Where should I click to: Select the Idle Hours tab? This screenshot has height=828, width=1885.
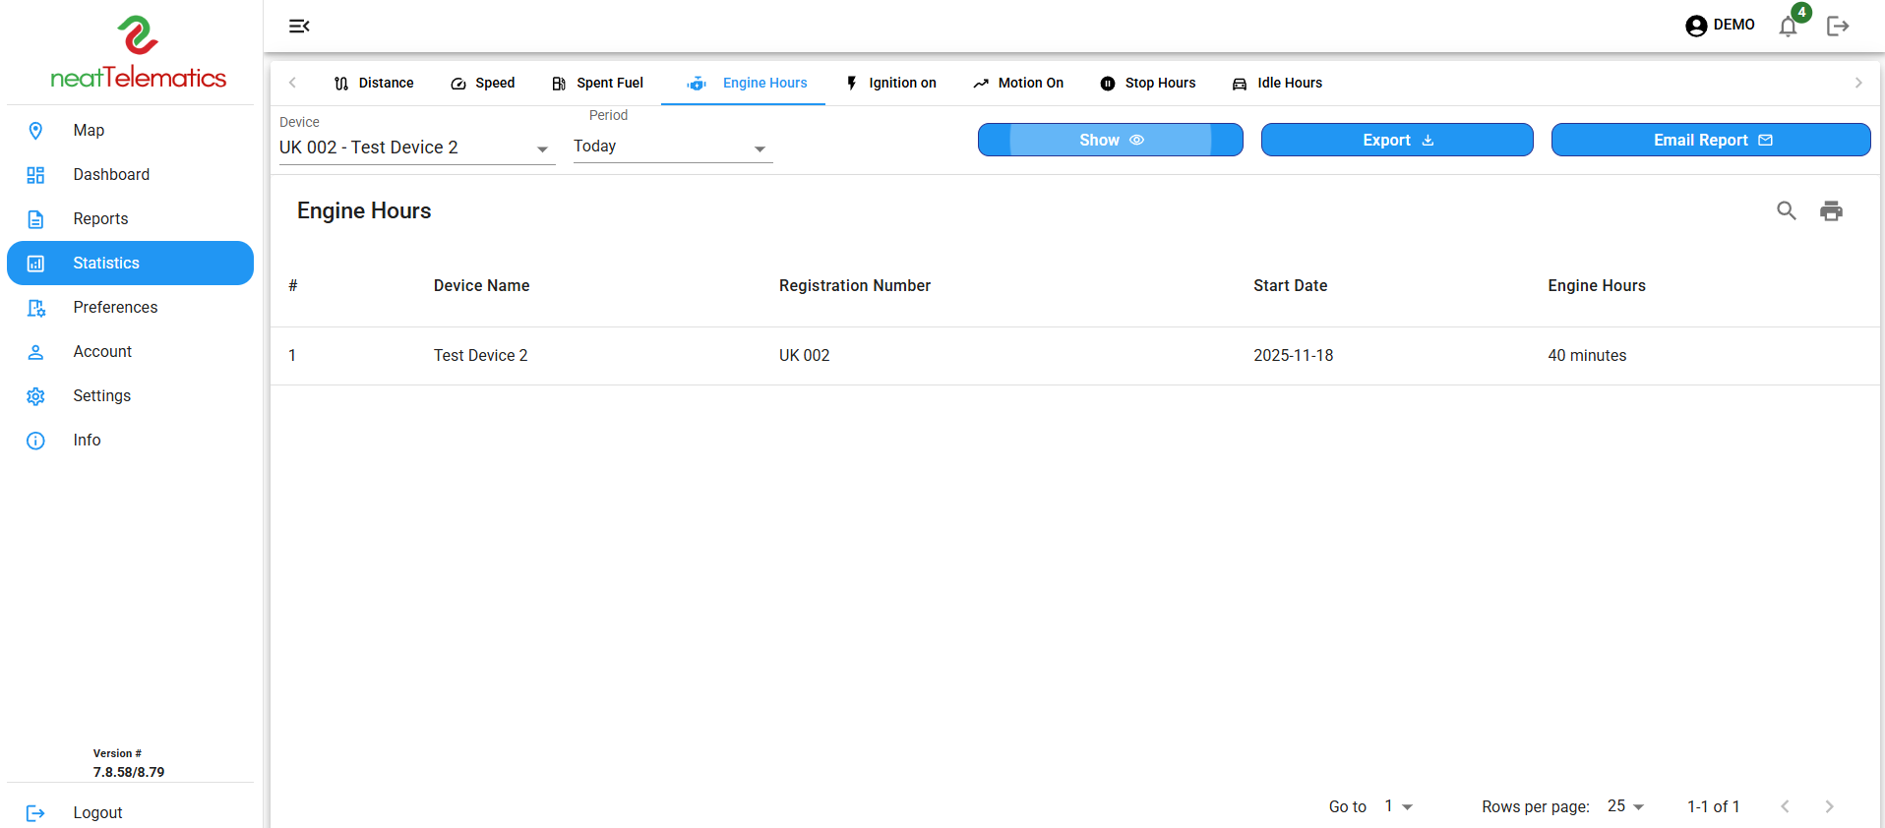(1277, 84)
